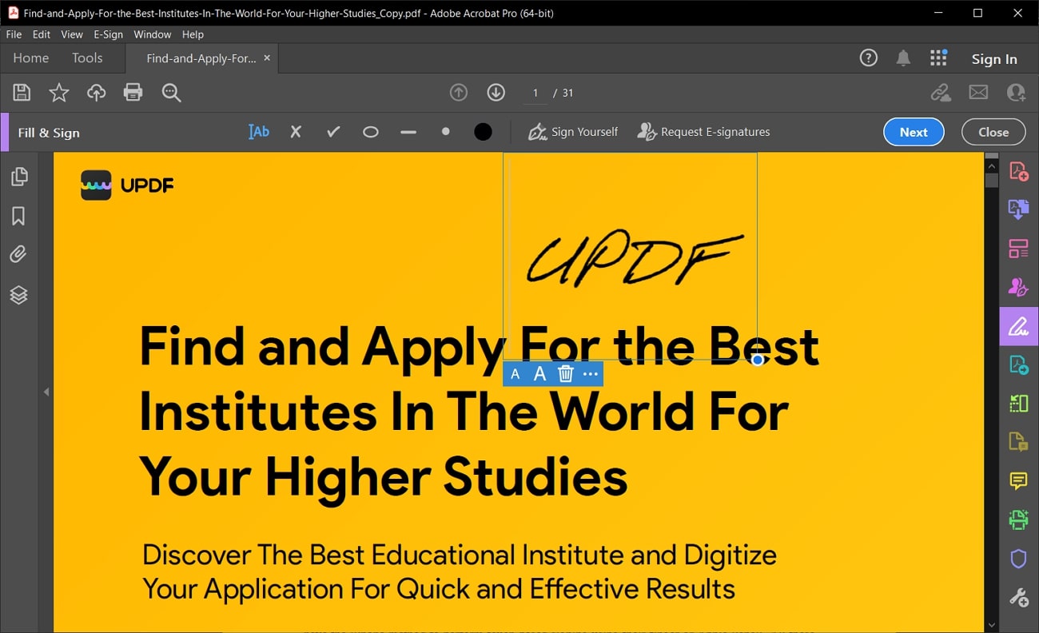Delete the UPDF signature with trash icon
This screenshot has height=633, width=1039.
pos(565,373)
